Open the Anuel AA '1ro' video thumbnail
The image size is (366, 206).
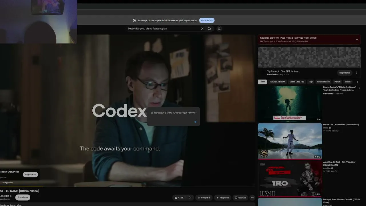[290, 179]
